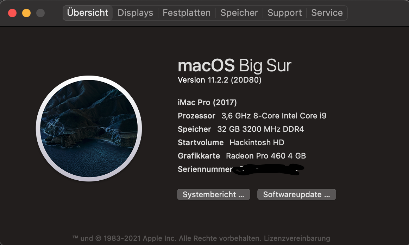Click the Startvolume Hackintosh HD entry
The height and width of the screenshot is (245, 409).
point(231,142)
